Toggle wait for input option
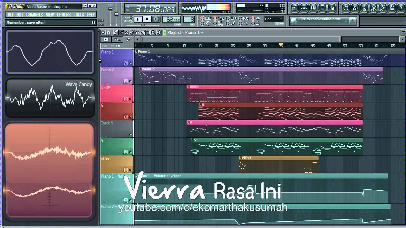The width and height of the screenshot is (406, 228). [x=215, y=23]
